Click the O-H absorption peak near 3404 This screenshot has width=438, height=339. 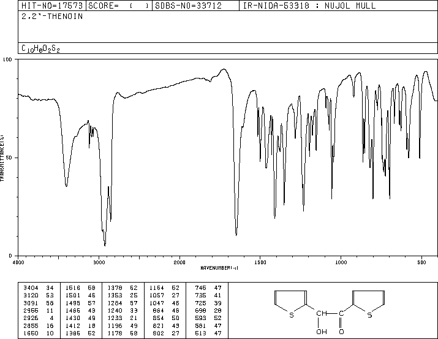pyautogui.click(x=66, y=186)
